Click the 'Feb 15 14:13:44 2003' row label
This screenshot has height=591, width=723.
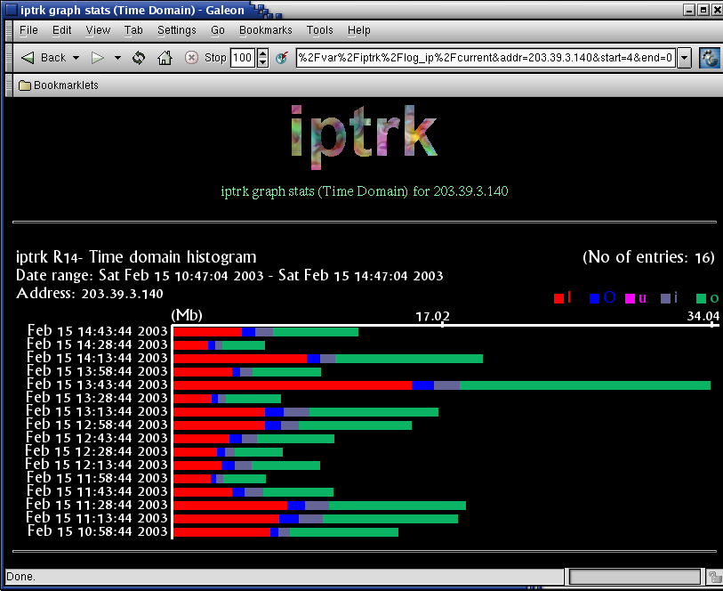97,358
